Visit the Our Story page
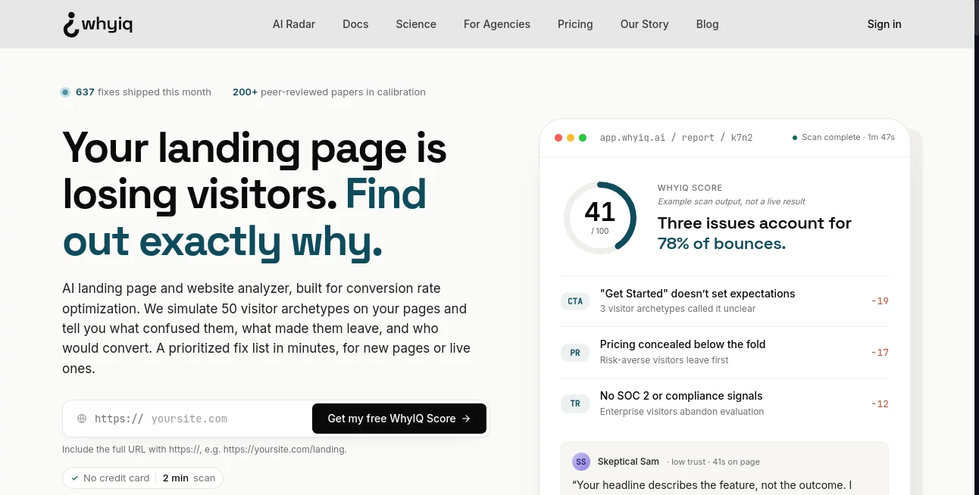Screen dimensions: 979x495 (x=645, y=24)
